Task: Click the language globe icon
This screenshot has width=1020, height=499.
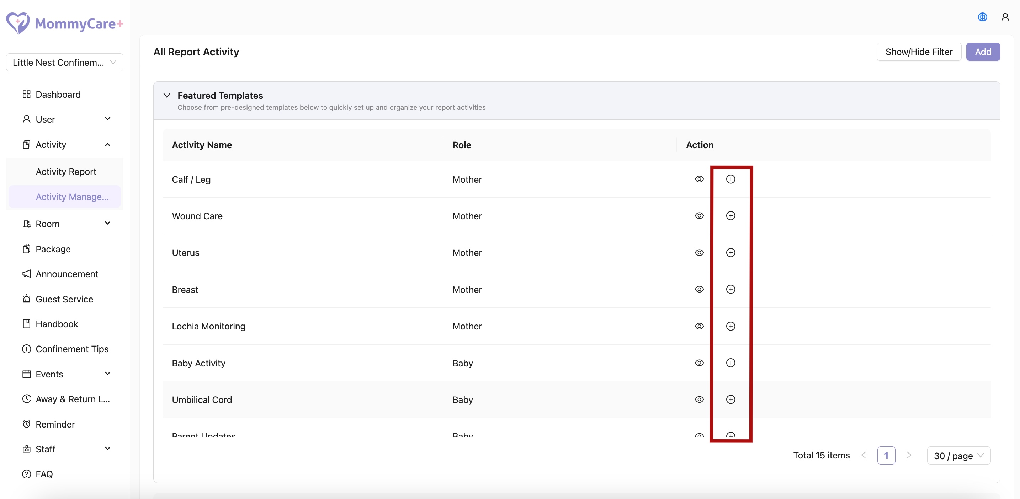Action: point(982,17)
